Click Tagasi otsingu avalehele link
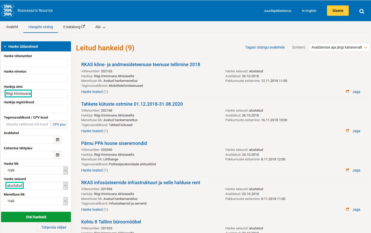Image resolution: width=371 pixels, height=233 pixels. 265,47
